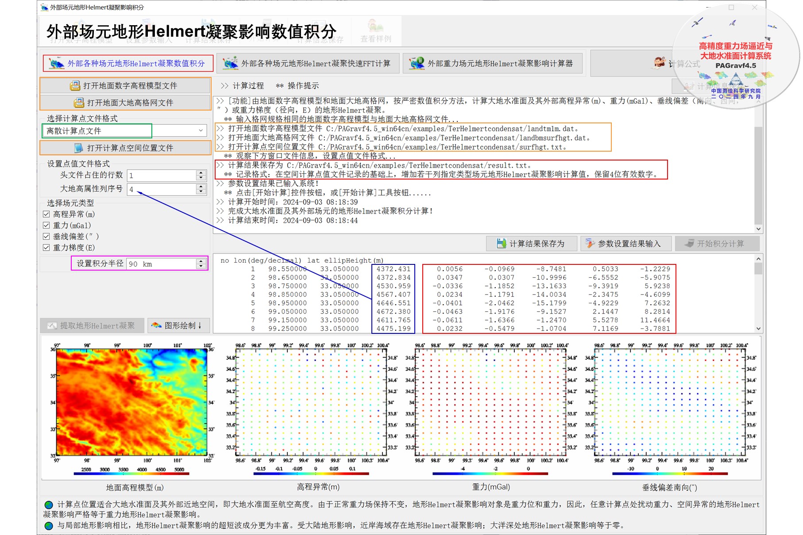Disable the 重力梯度(E) checkbox

(46, 248)
